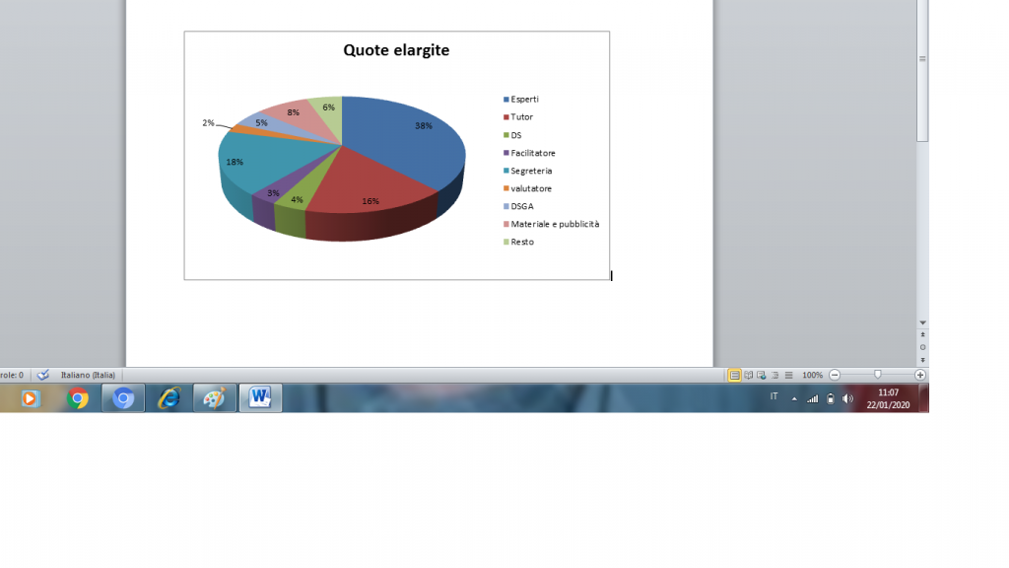Click the Esperti legend entry

pos(521,100)
